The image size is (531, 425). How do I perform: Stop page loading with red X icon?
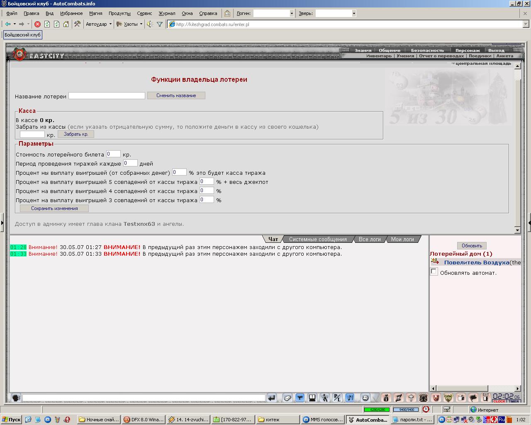pyautogui.click(x=37, y=24)
